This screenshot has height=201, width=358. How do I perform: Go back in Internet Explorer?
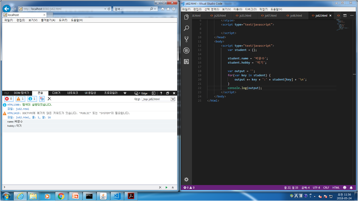point(6,9)
